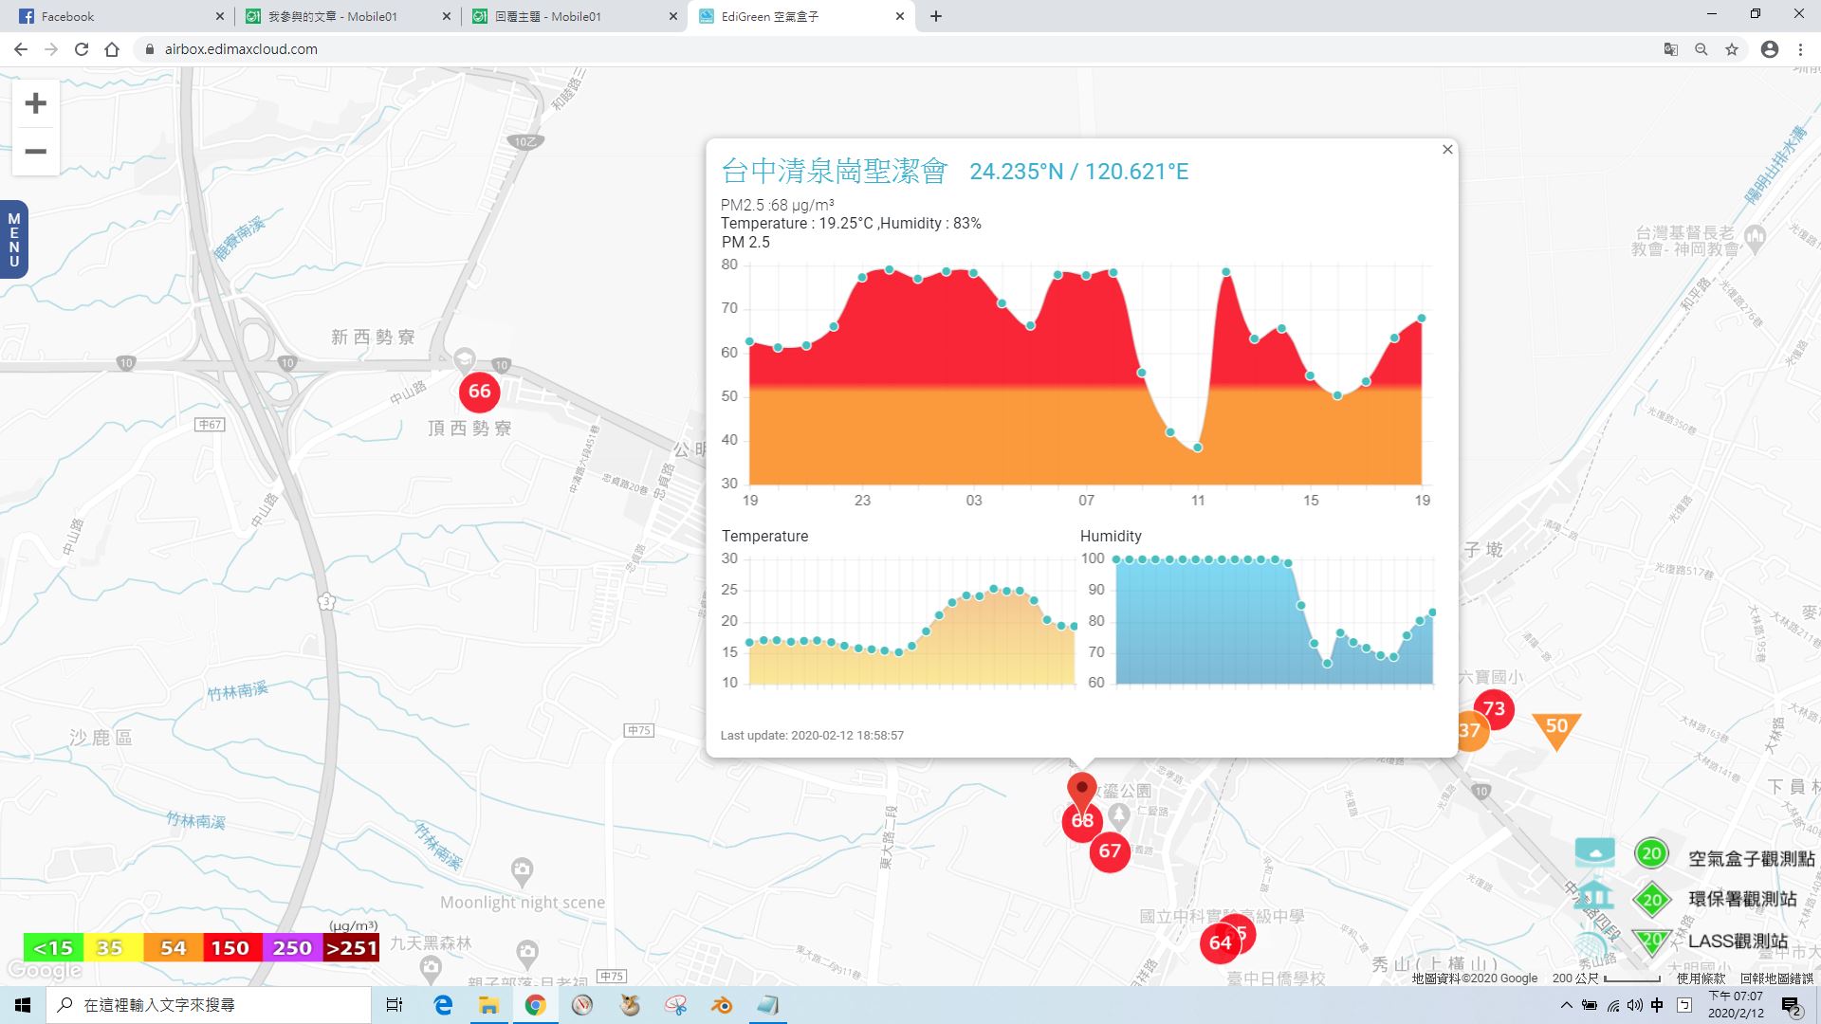Open Blender from the taskbar
This screenshot has height=1024, width=1821.
722,1005
